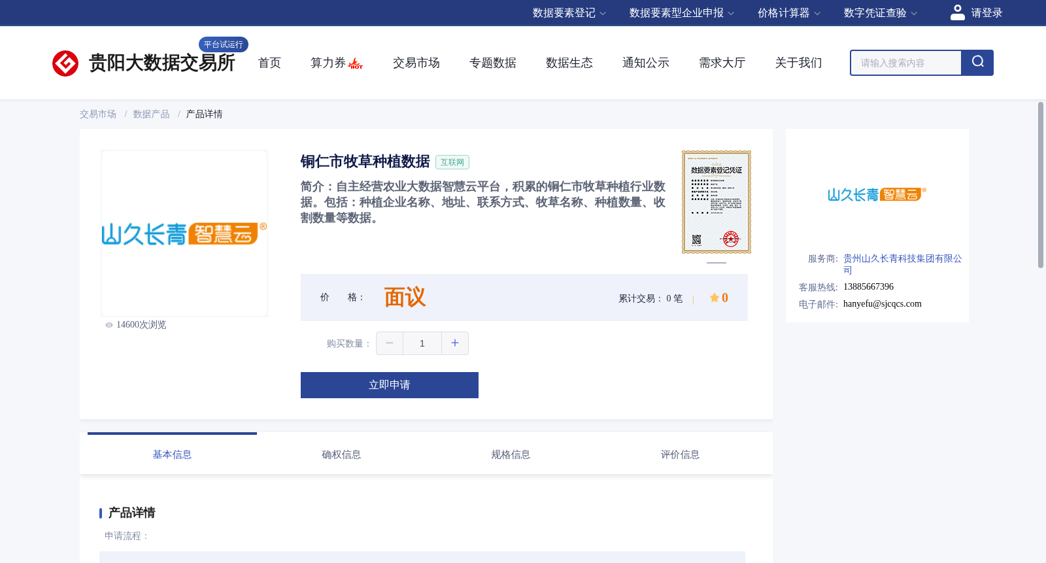
Task: Open the 数据要素登记 dropdown
Action: pos(569,13)
